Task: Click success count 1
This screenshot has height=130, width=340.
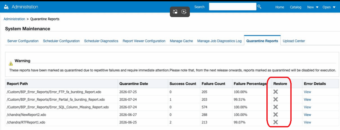Action: click(170, 100)
